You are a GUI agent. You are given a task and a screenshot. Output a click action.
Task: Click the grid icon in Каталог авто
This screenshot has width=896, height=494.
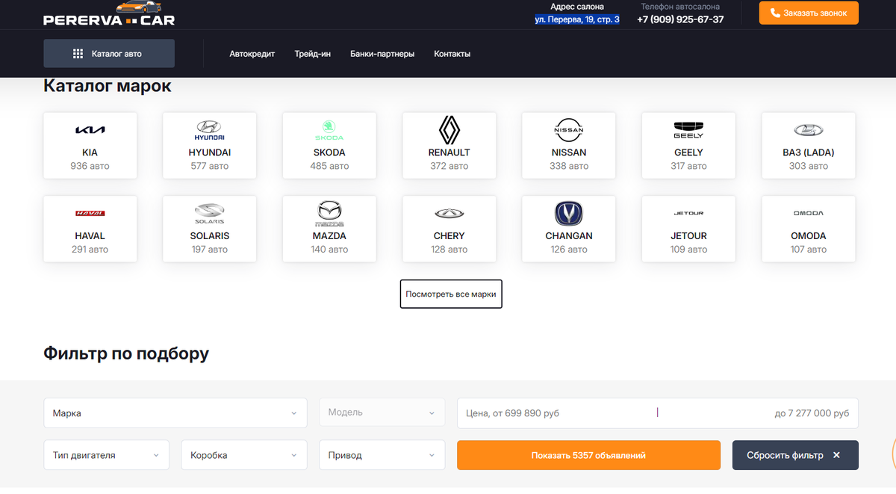[x=78, y=54]
